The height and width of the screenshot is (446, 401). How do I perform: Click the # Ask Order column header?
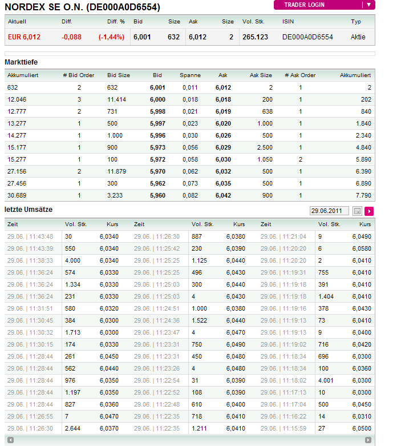point(300,75)
